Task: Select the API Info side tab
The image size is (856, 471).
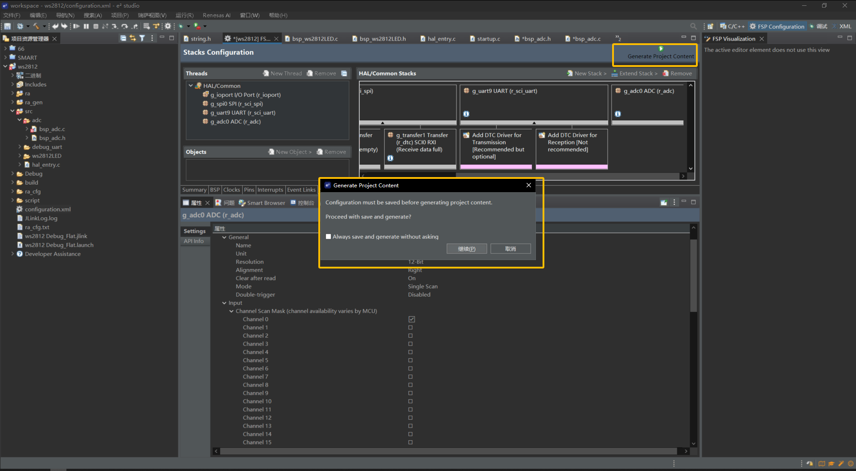Action: click(x=194, y=241)
